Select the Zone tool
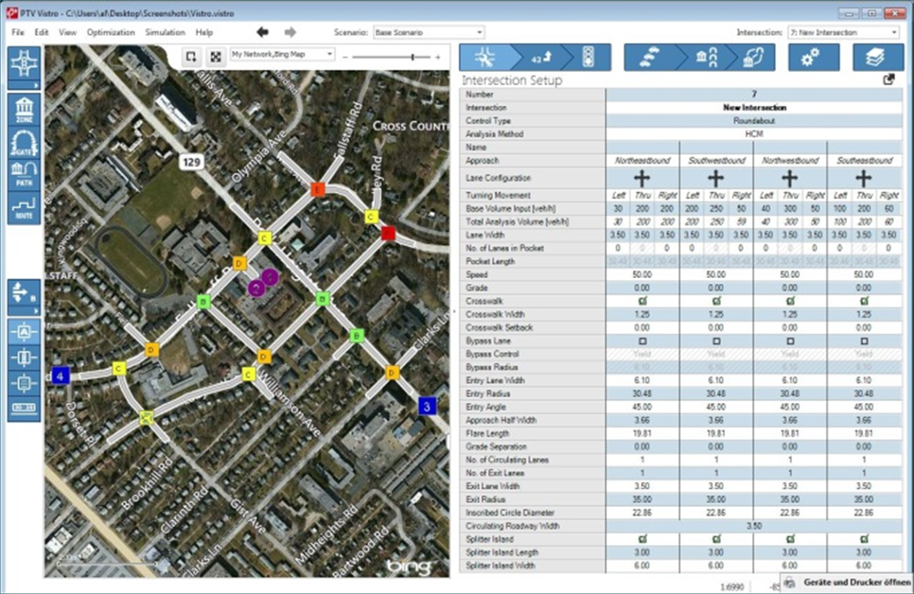The image size is (914, 594). (24, 110)
